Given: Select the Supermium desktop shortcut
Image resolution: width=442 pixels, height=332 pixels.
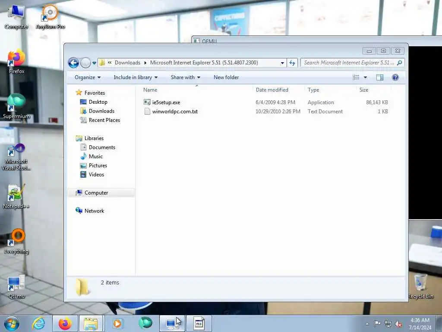Looking at the screenshot, I should [16, 107].
